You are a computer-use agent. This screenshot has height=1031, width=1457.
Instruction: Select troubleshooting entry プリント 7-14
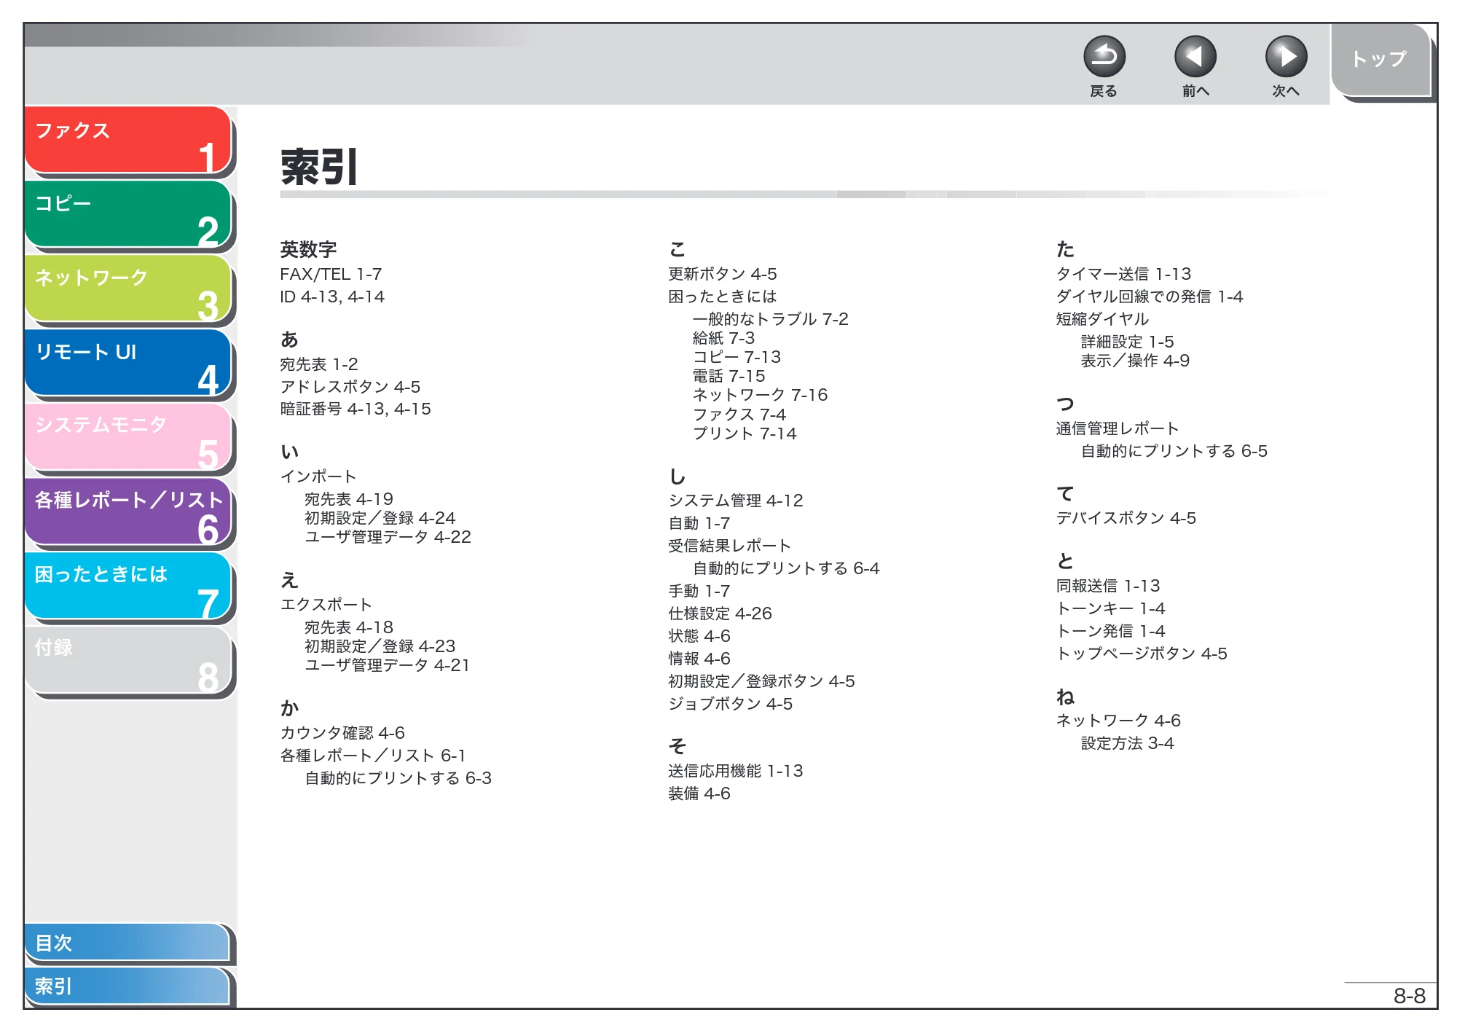coord(745,433)
